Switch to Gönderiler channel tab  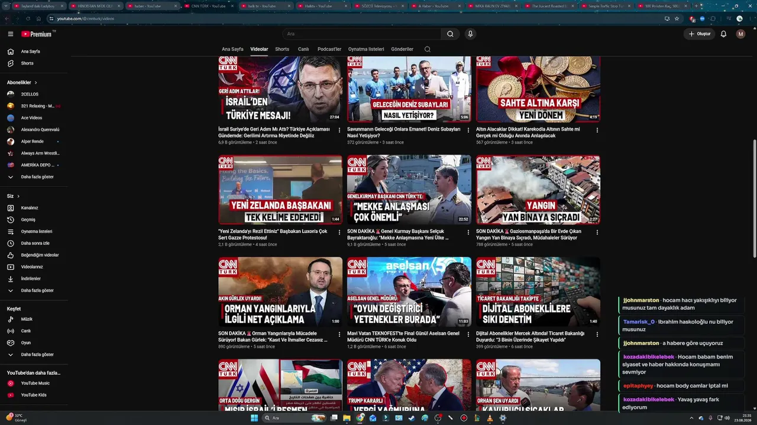tap(402, 49)
